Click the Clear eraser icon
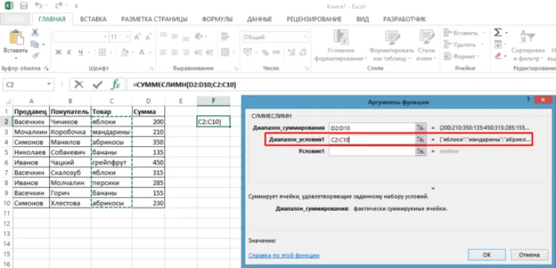The image size is (556, 268). pyautogui.click(x=498, y=56)
